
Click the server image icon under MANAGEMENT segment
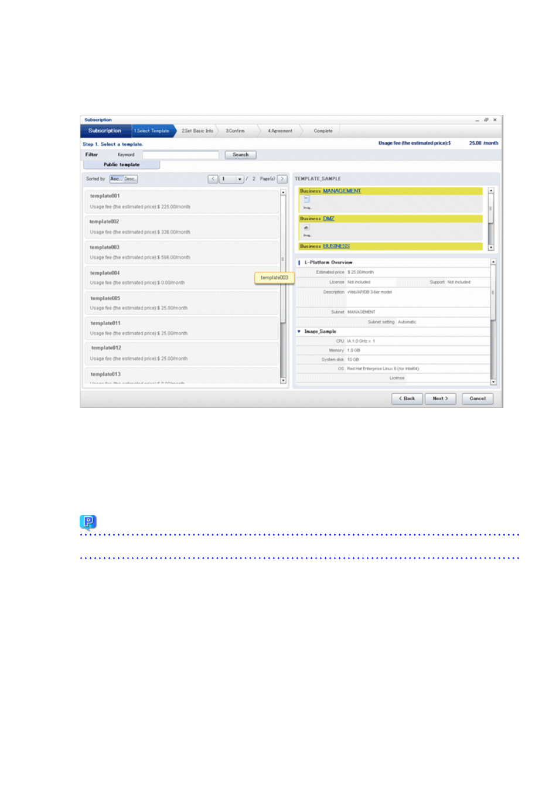[306, 200]
